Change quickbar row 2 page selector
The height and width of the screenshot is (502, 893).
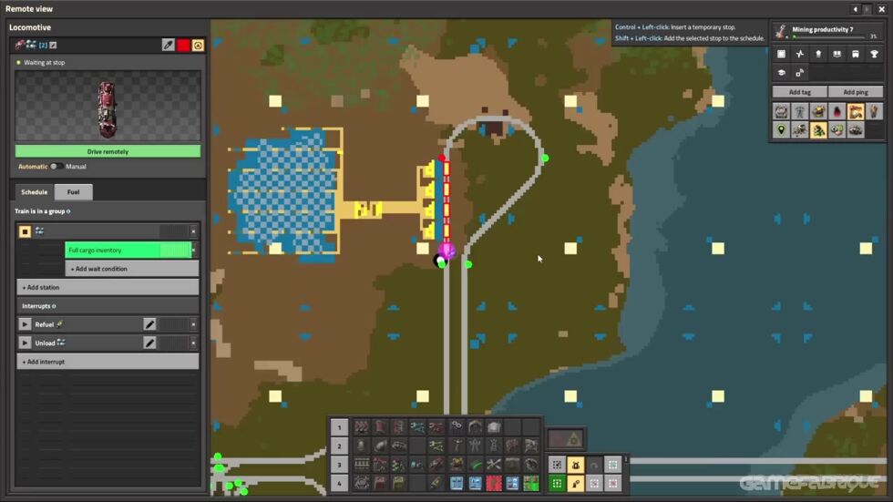click(x=339, y=446)
